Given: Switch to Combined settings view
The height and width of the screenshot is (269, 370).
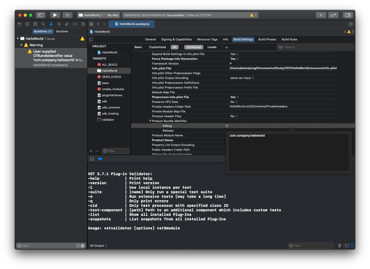Looking at the screenshot, I should (x=194, y=47).
